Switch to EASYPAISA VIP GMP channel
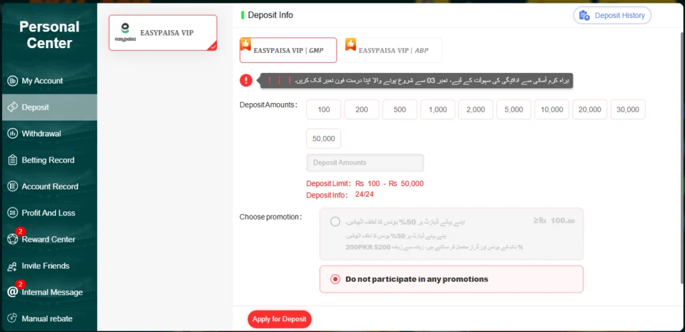The width and height of the screenshot is (685, 332). (x=288, y=50)
